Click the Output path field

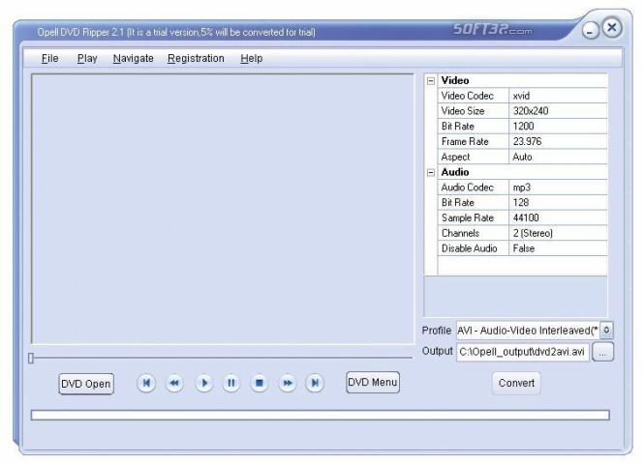point(522,352)
